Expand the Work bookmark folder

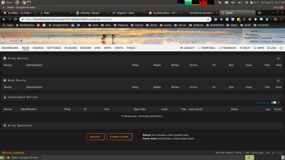151,25
